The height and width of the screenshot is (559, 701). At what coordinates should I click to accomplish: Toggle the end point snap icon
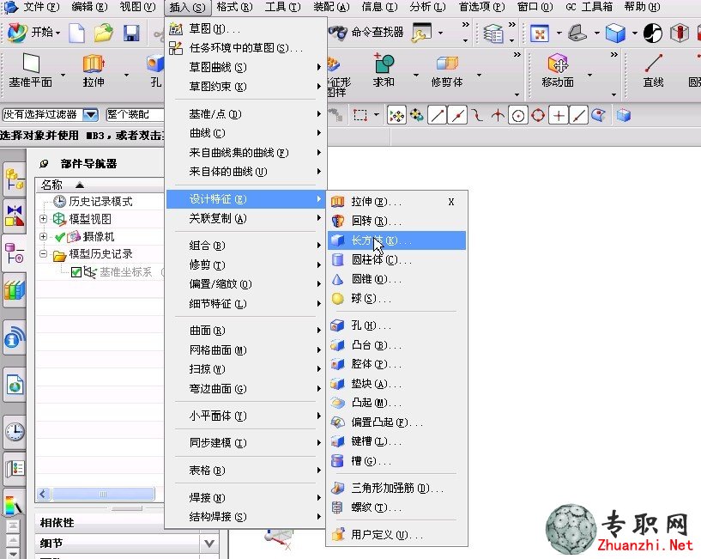437,116
